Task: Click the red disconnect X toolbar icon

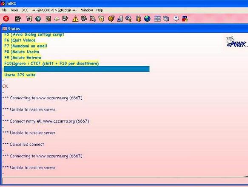Action: (6, 19)
